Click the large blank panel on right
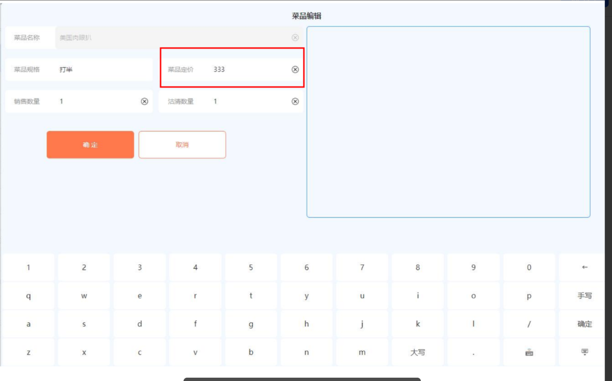The height and width of the screenshot is (381, 612). (x=448, y=122)
